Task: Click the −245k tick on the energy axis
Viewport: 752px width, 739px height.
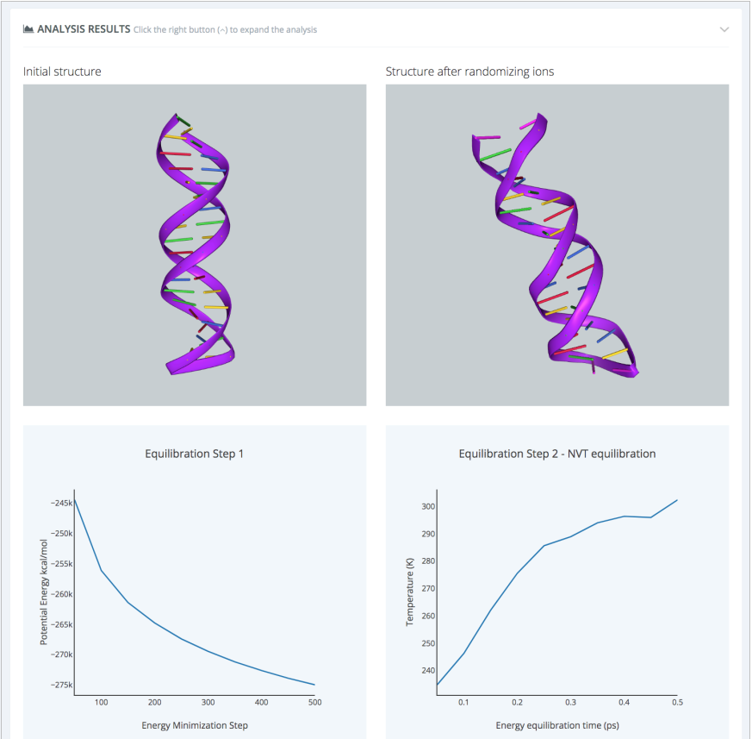Action: click(x=60, y=503)
